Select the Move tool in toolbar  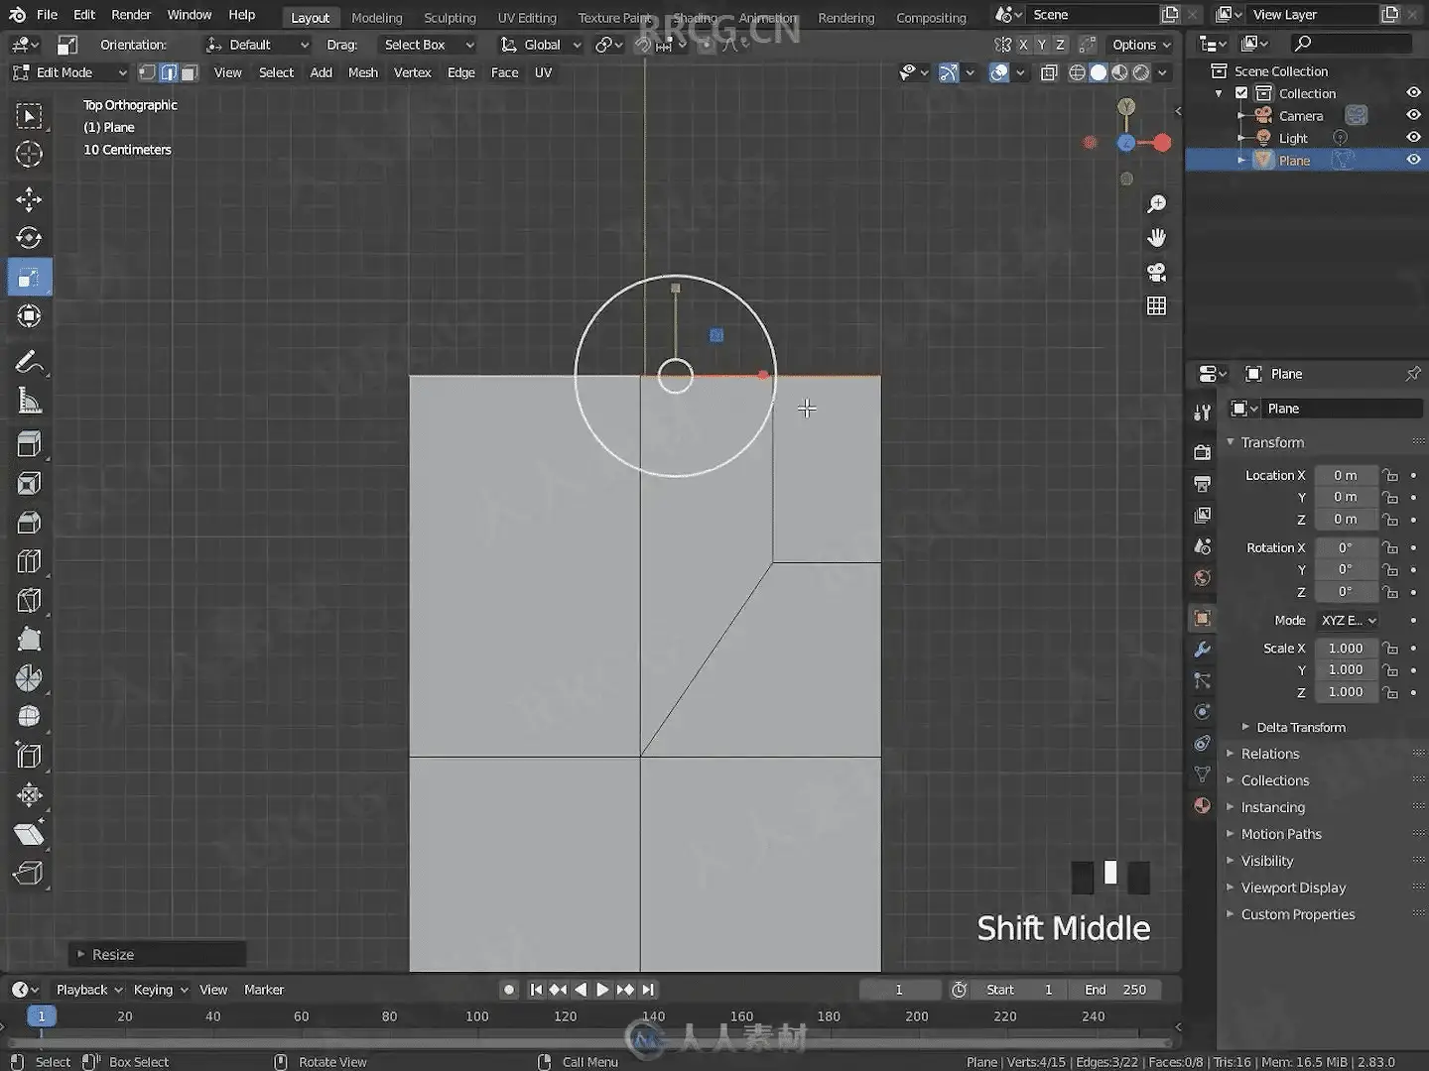pos(29,200)
